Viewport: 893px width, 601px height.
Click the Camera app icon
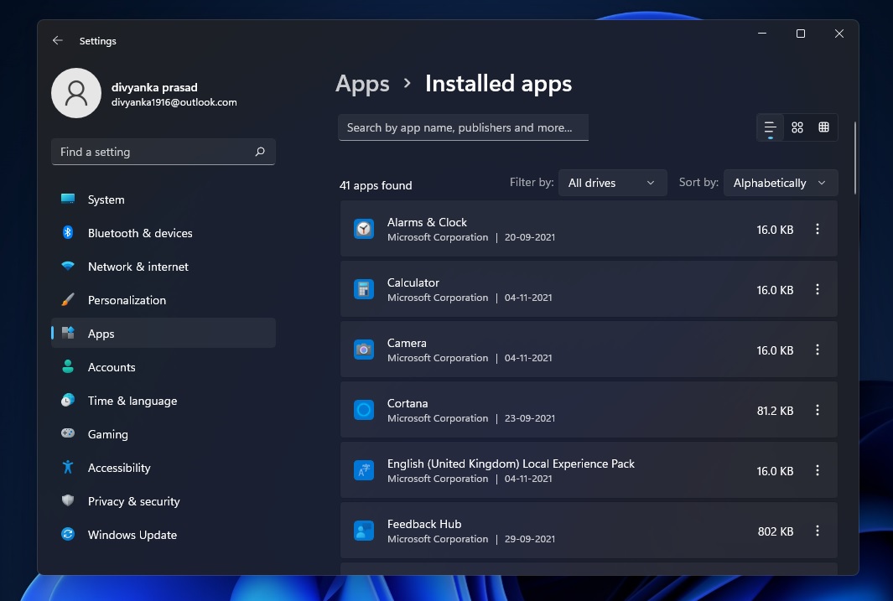pyautogui.click(x=364, y=350)
